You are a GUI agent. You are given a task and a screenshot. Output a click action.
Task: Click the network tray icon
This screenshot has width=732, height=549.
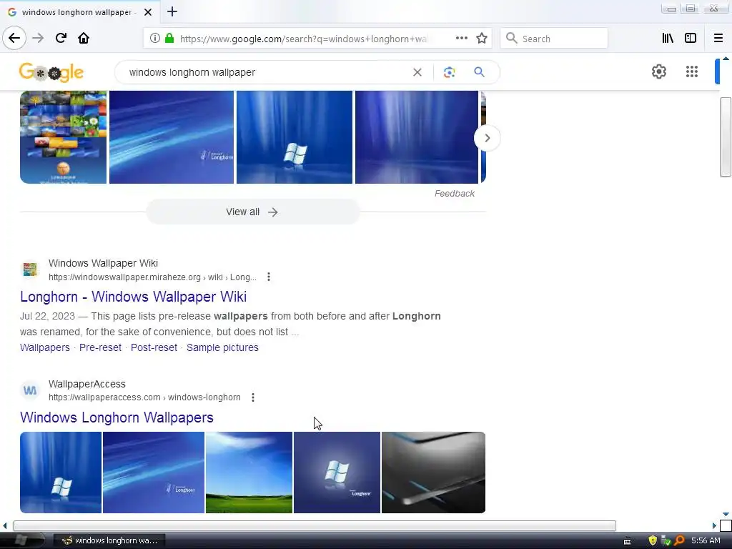666,540
